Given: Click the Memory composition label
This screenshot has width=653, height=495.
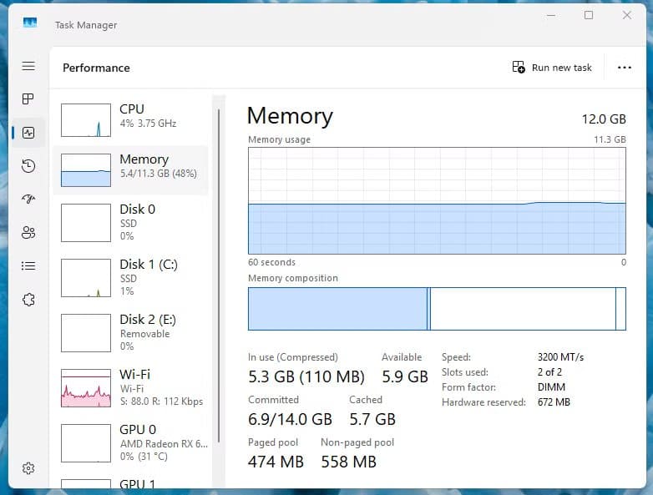Looking at the screenshot, I should [x=293, y=278].
